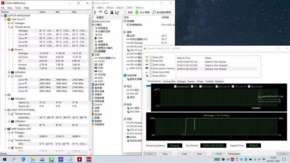The height and width of the screenshot is (163, 290).
Task: Launch Microsoft Edge from the taskbar
Action: (x=23, y=159)
